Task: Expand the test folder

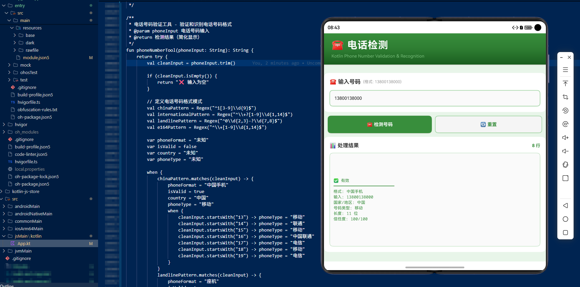Action: (x=9, y=80)
